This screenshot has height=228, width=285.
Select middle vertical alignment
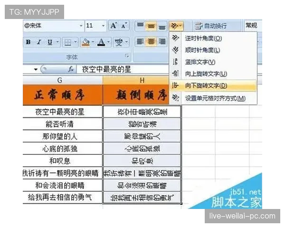pos(151,26)
